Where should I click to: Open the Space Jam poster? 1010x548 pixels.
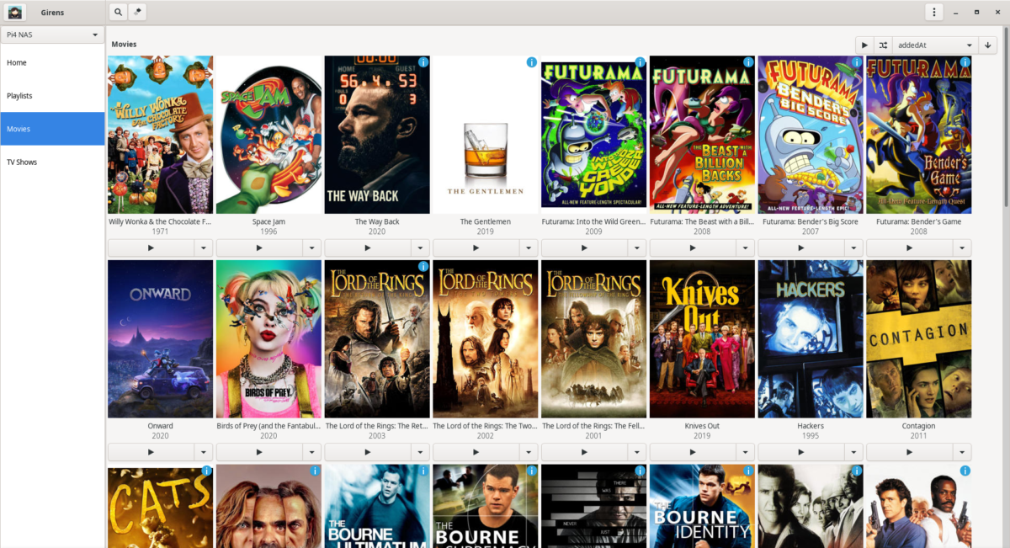(268, 135)
